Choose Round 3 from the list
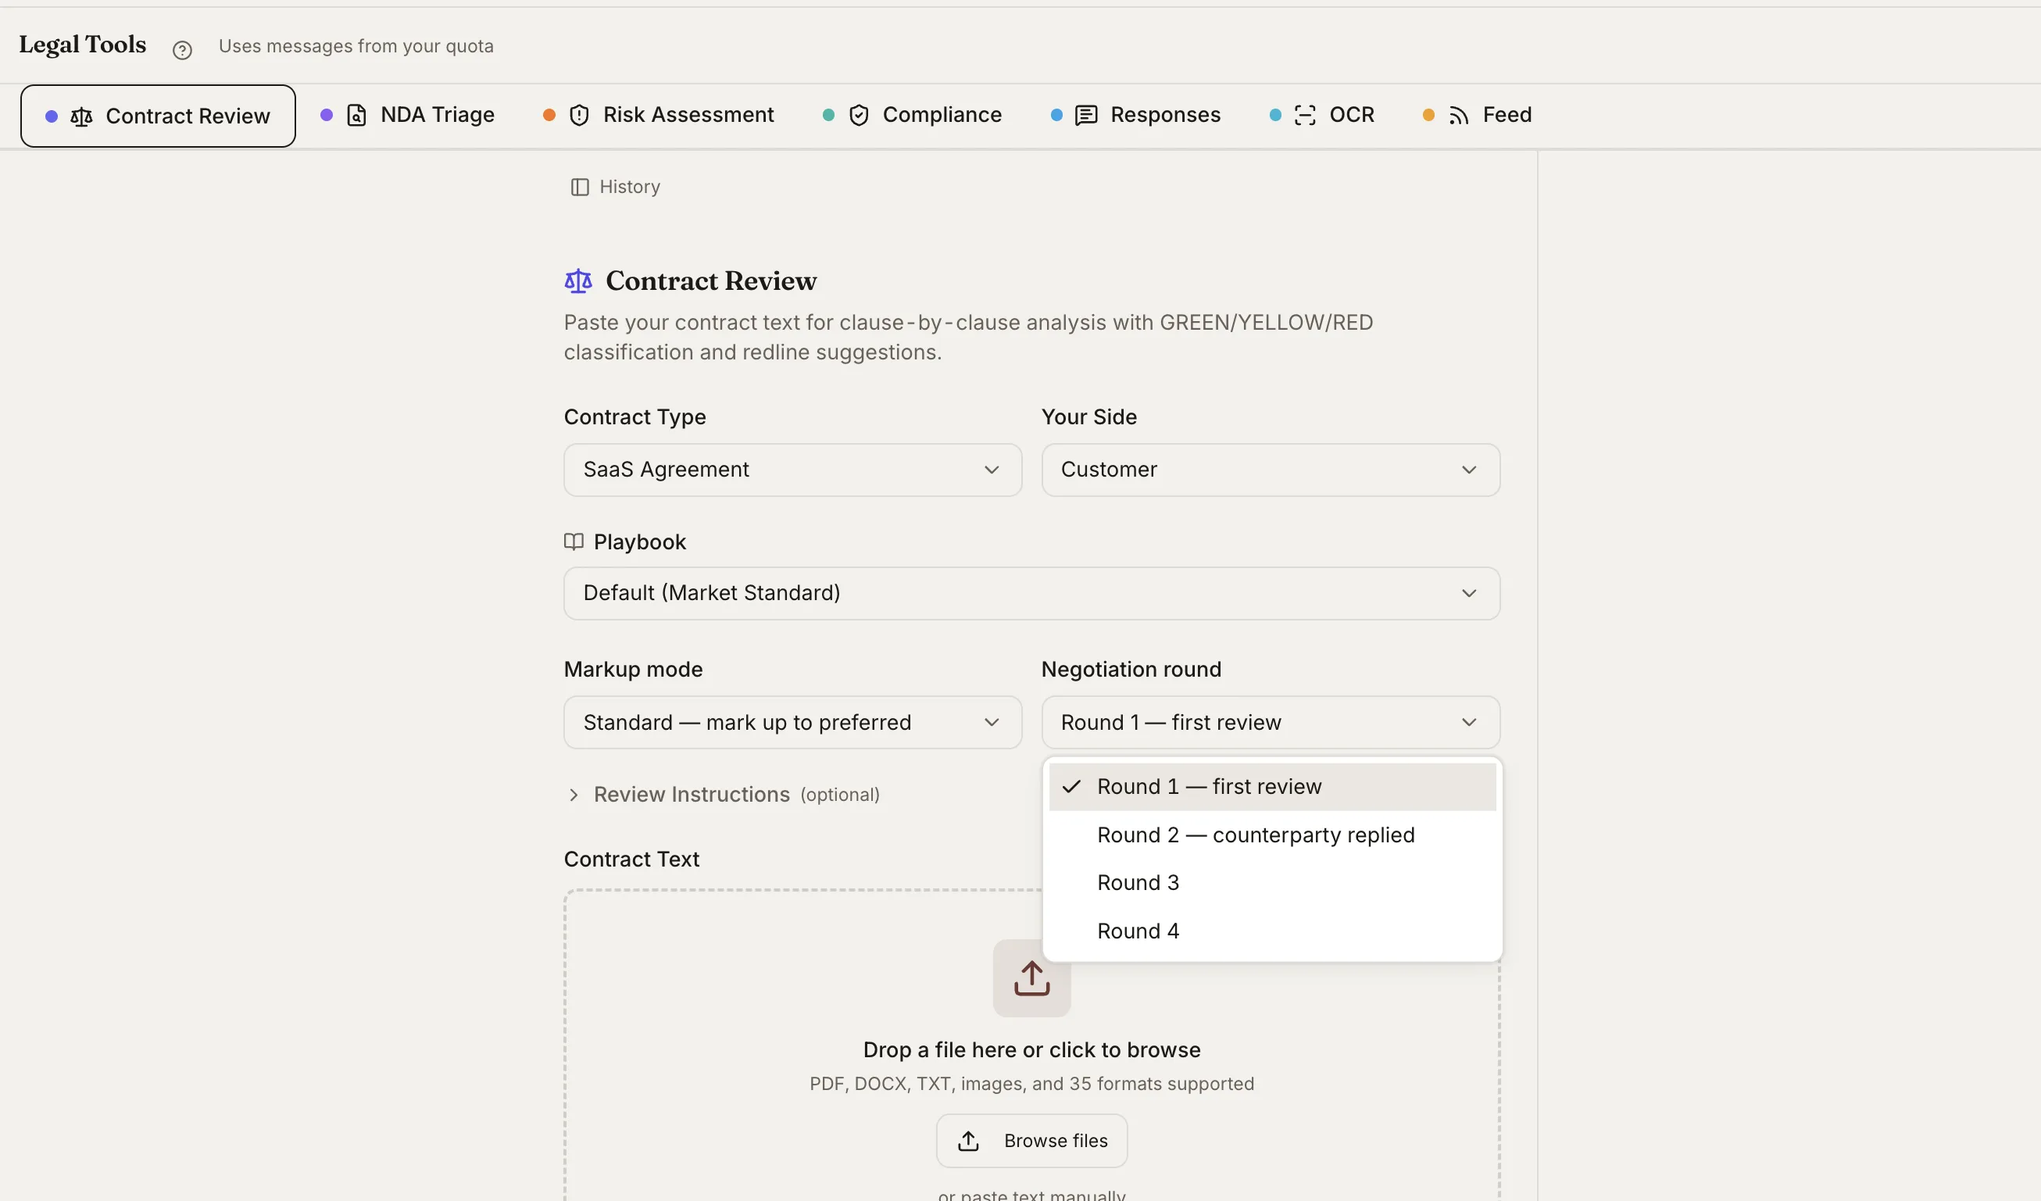Viewport: 2041px width, 1201px height. point(1272,883)
